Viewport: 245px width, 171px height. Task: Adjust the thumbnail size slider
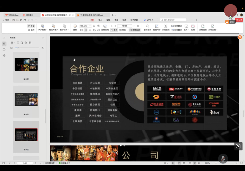coord(18,48)
